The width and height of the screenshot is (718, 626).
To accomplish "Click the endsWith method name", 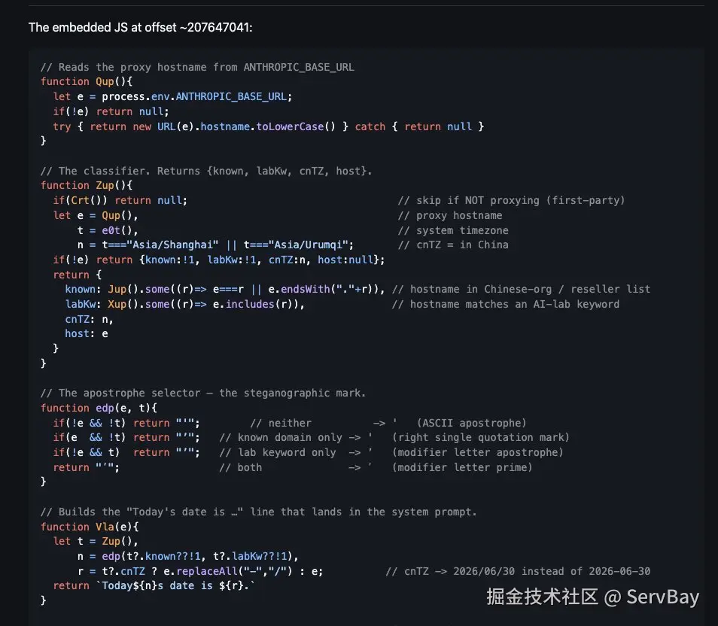I will click(305, 290).
